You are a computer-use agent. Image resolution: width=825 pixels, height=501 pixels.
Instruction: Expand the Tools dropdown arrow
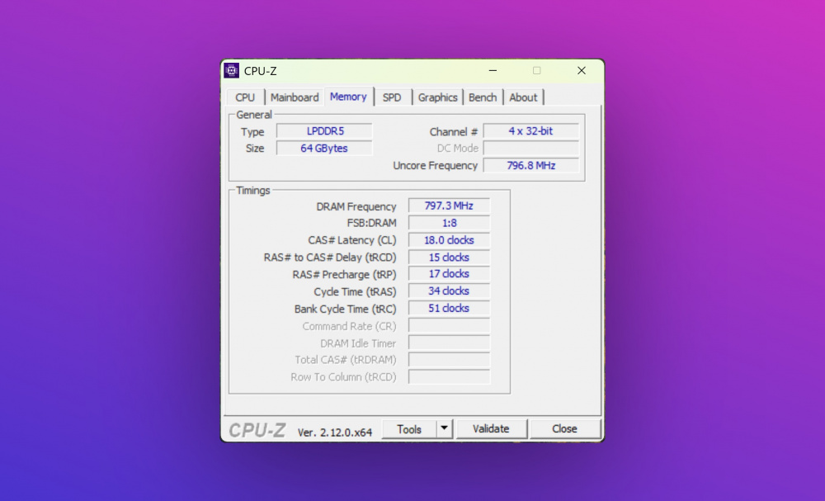[445, 429]
